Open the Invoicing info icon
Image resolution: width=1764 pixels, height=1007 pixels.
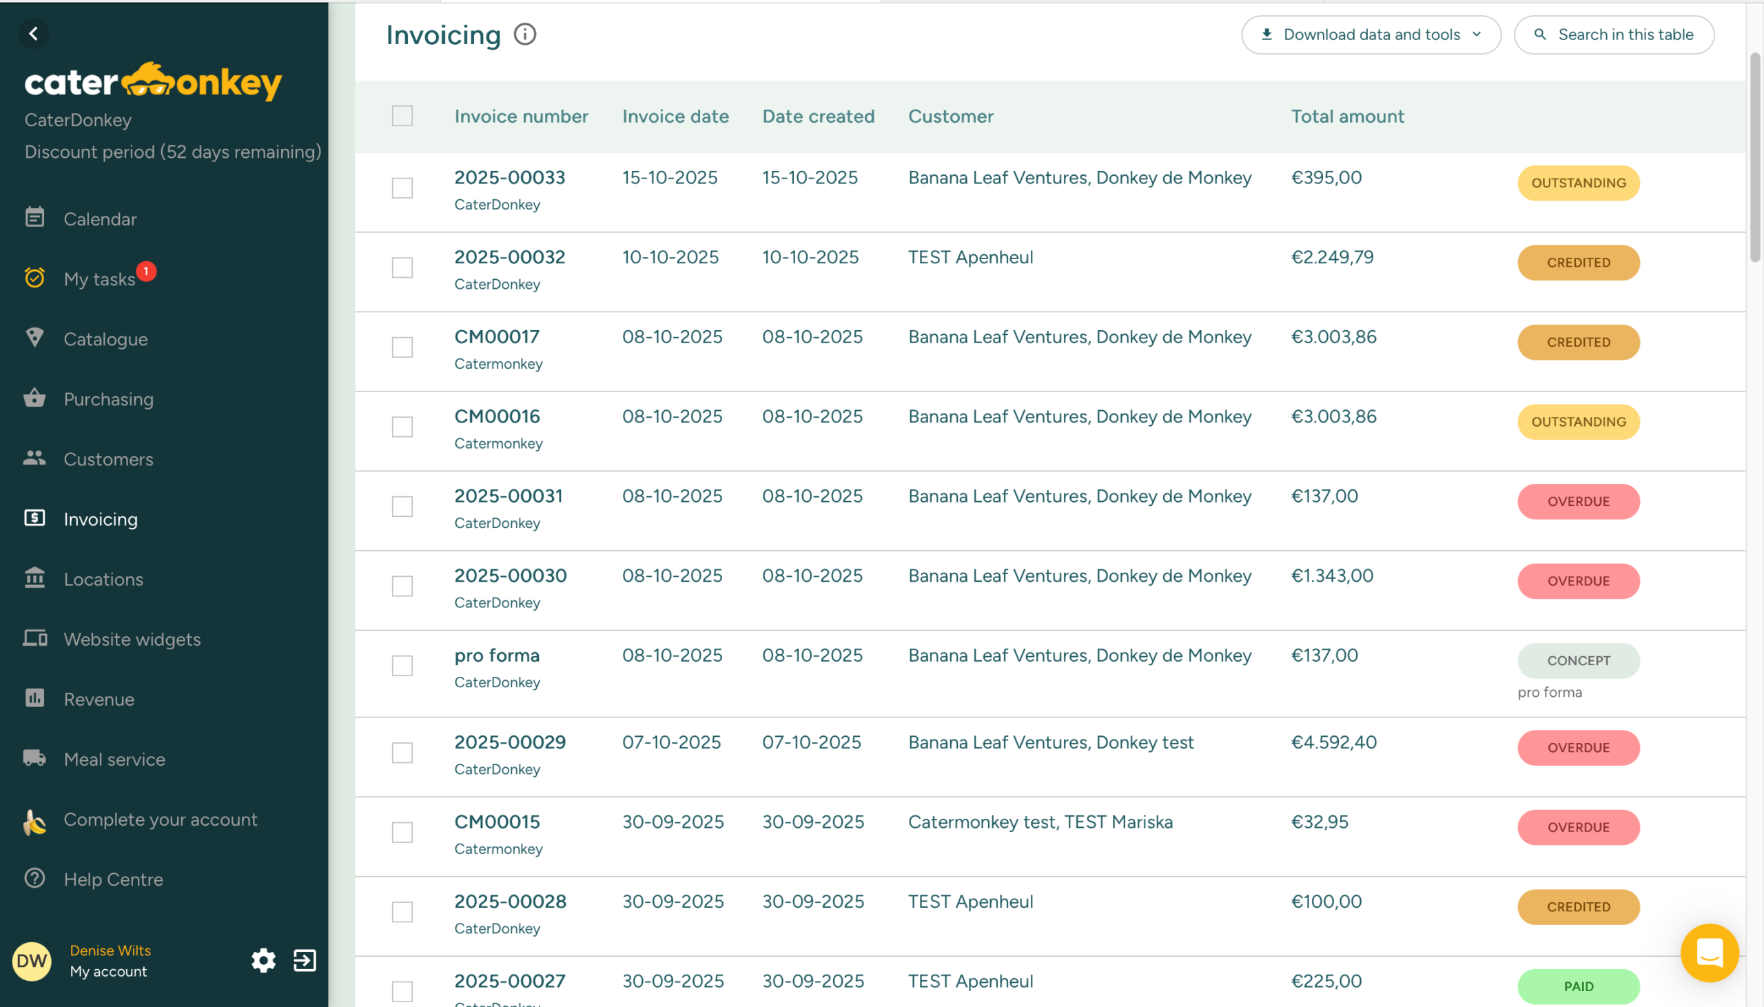pyautogui.click(x=524, y=34)
